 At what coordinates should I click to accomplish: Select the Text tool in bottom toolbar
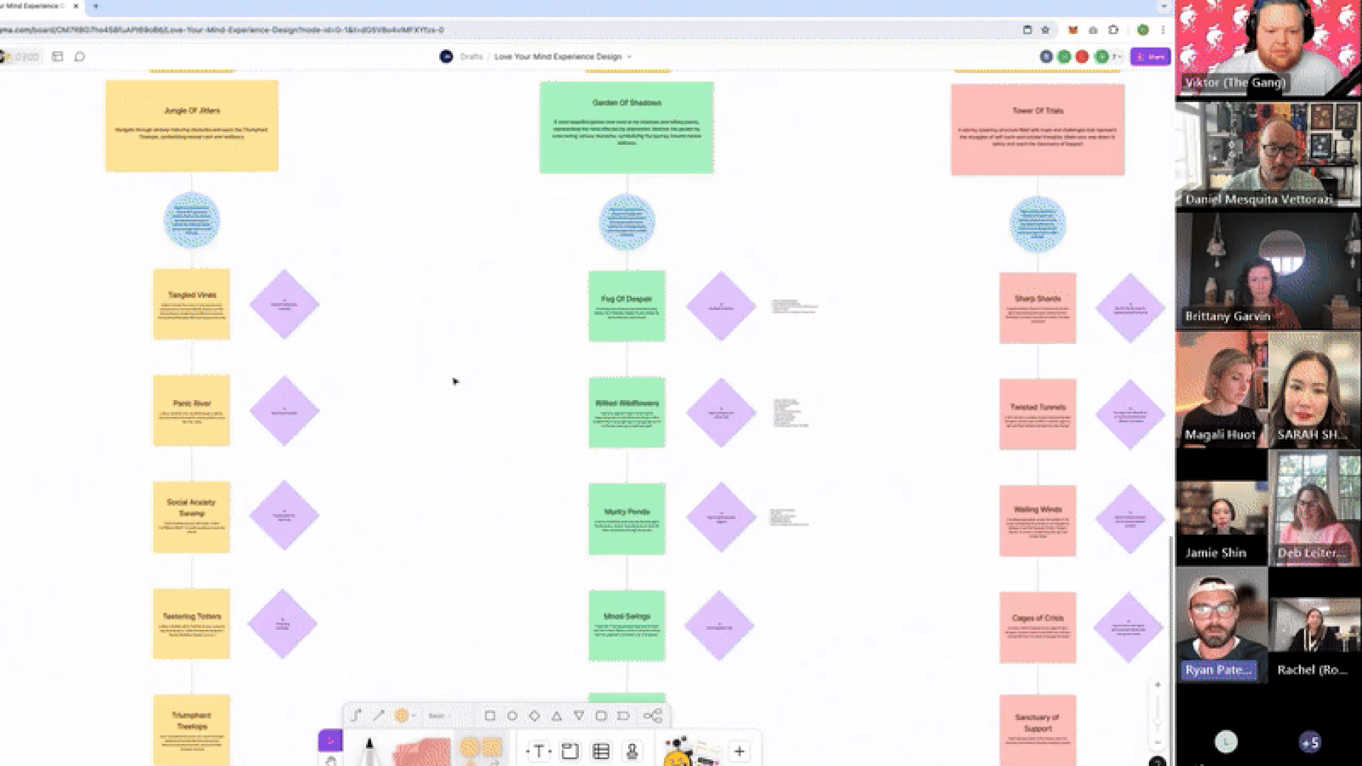538,751
